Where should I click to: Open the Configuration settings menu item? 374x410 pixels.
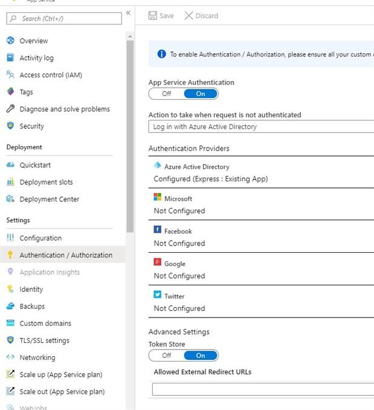(x=40, y=238)
